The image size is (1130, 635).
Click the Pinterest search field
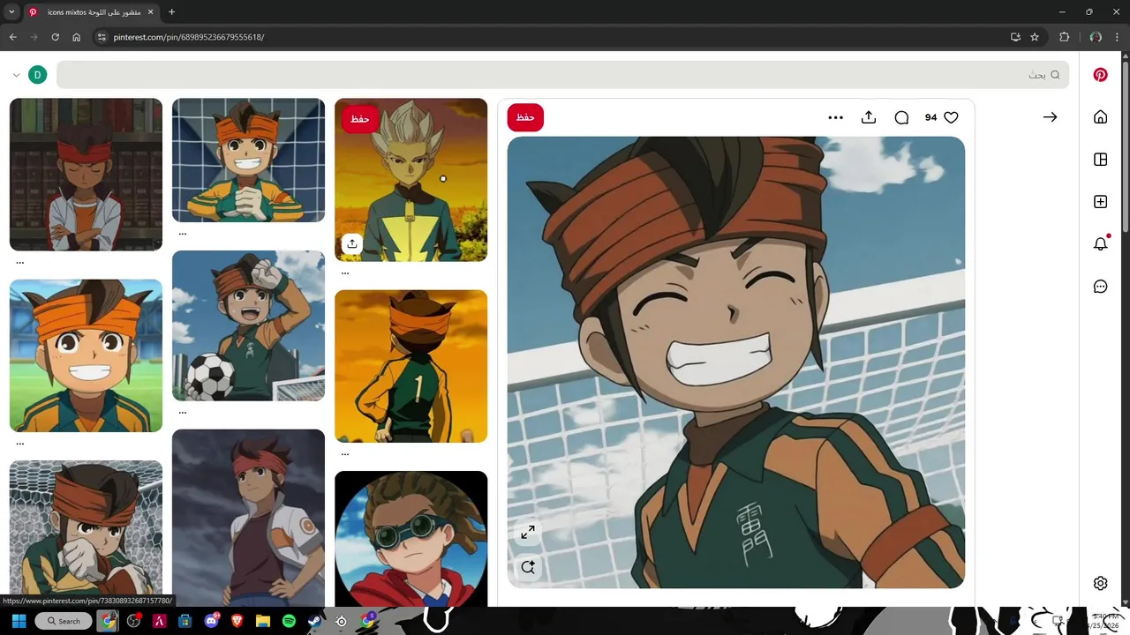562,75
